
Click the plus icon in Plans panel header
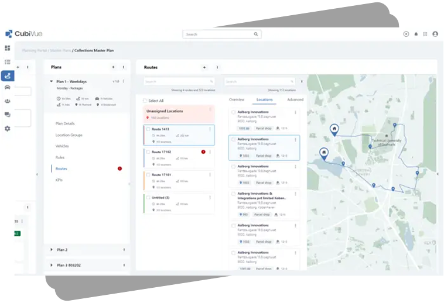[115, 67]
